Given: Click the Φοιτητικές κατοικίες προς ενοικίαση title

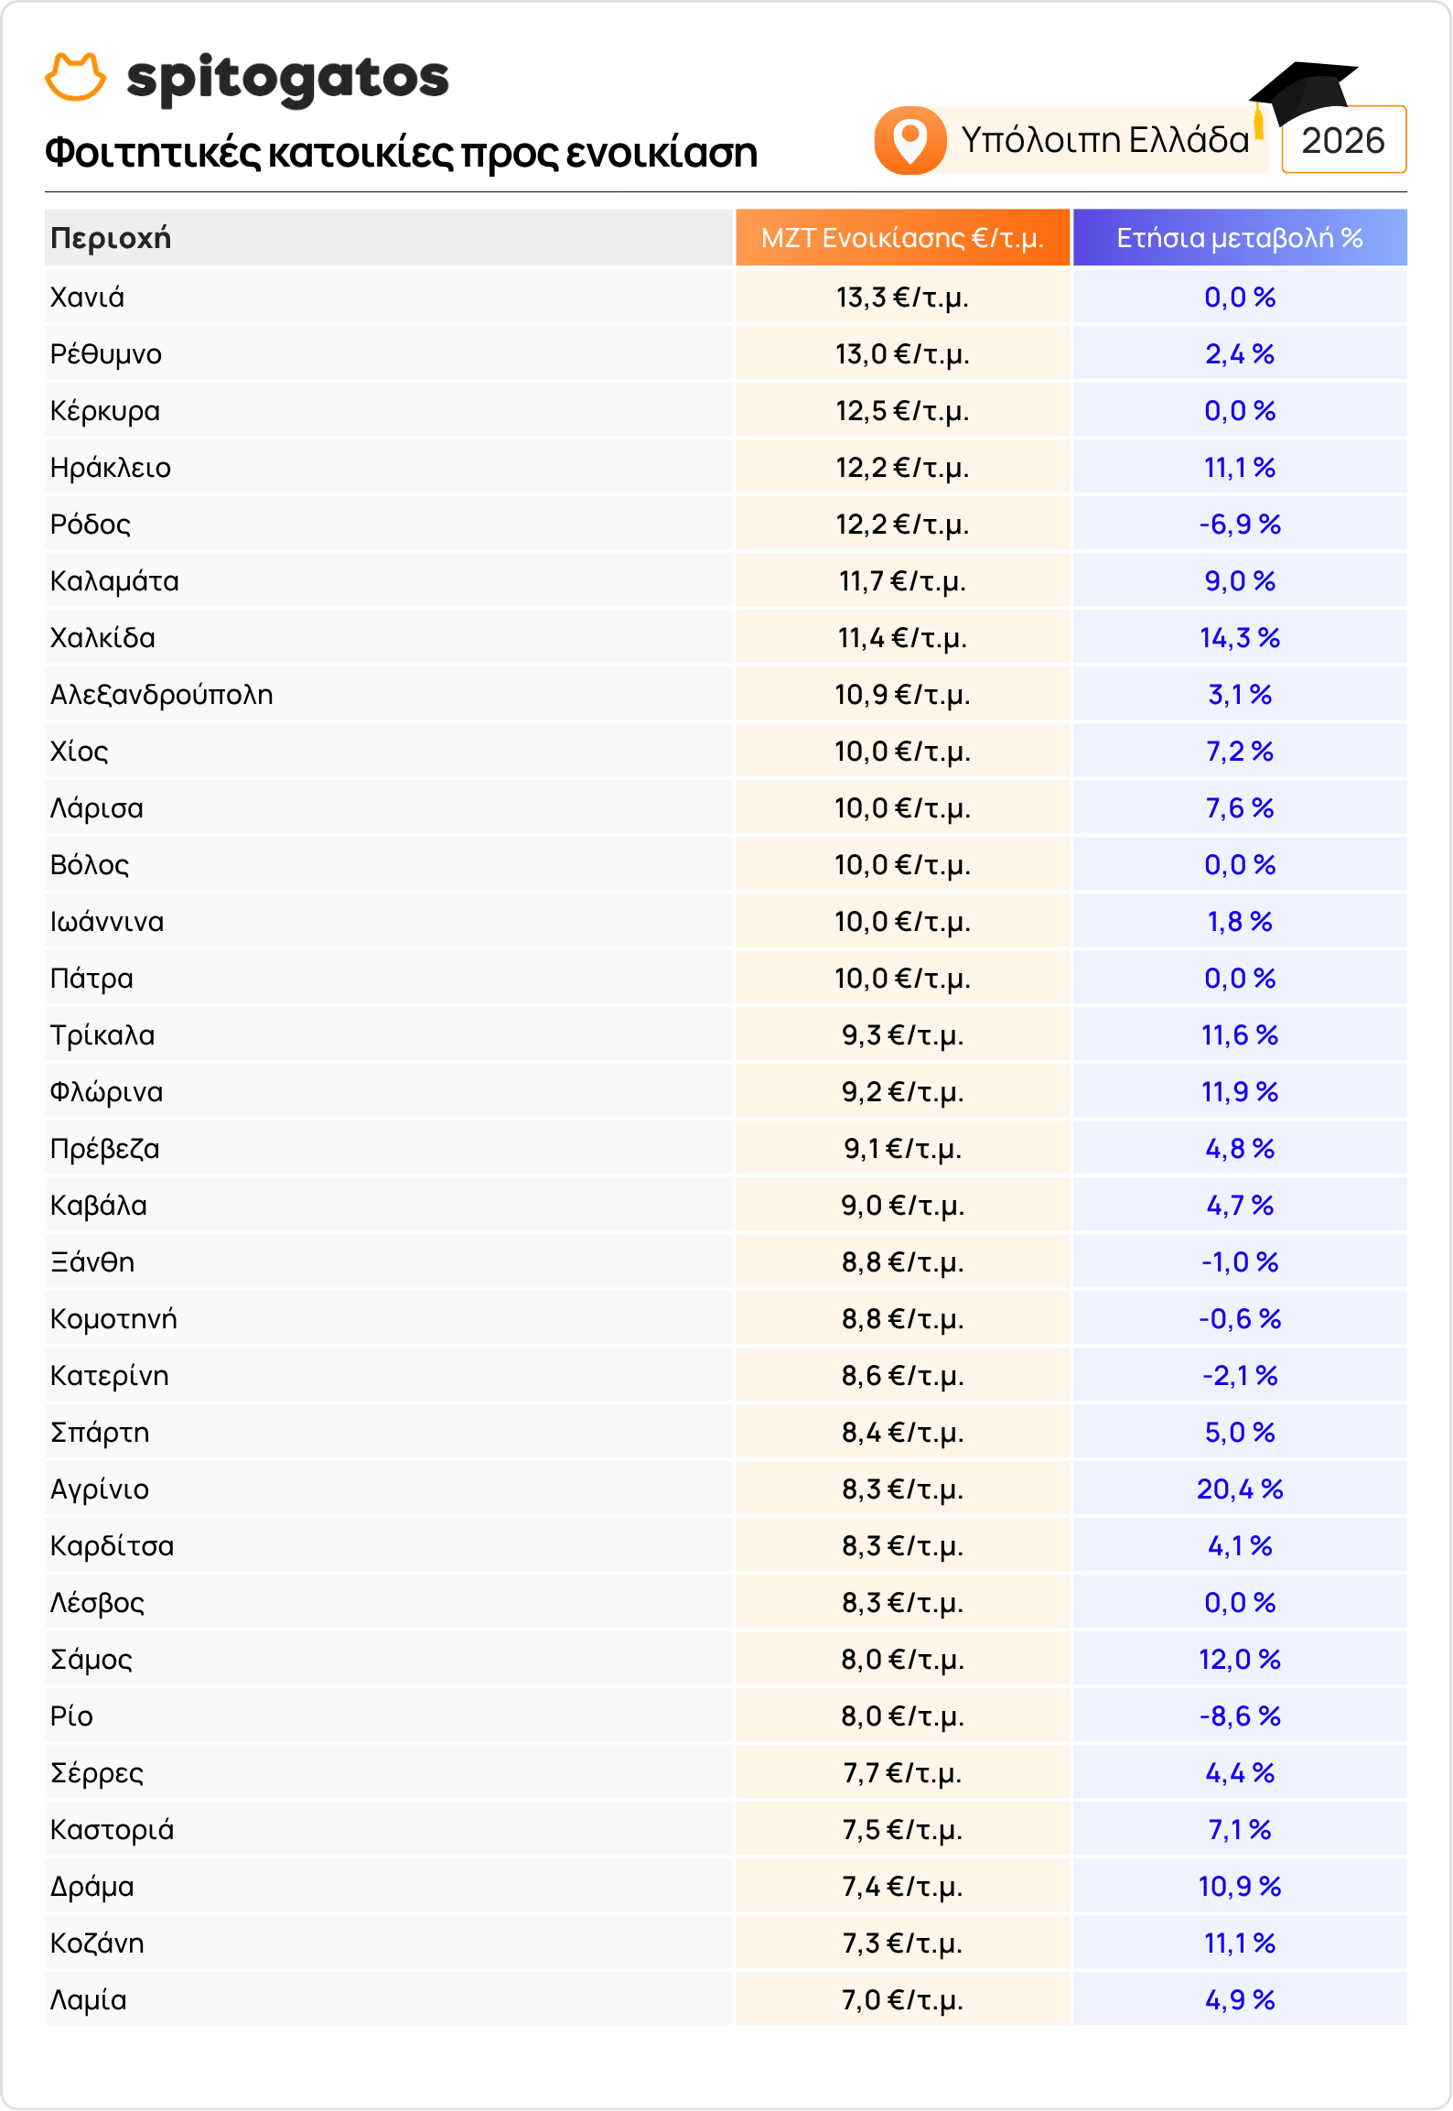Looking at the screenshot, I should coord(401,153).
